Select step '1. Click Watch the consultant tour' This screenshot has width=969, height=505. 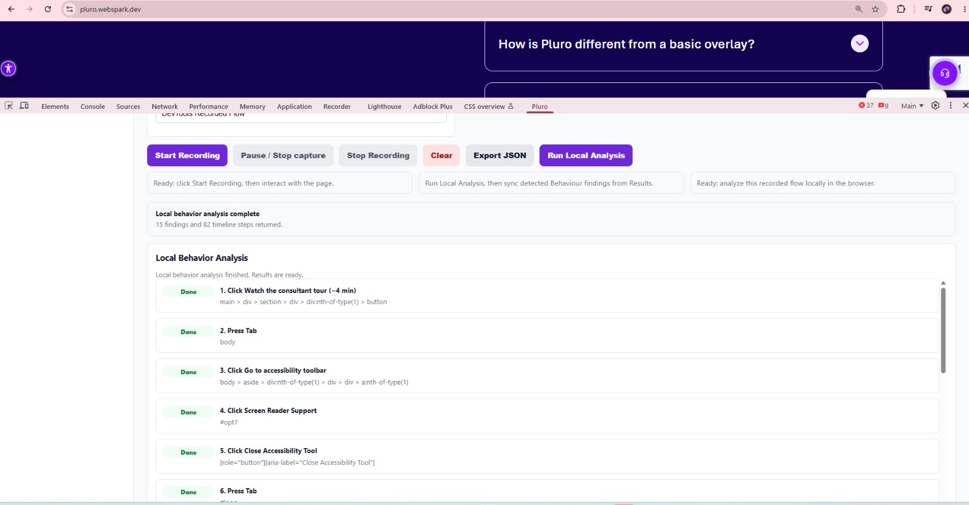click(547, 295)
